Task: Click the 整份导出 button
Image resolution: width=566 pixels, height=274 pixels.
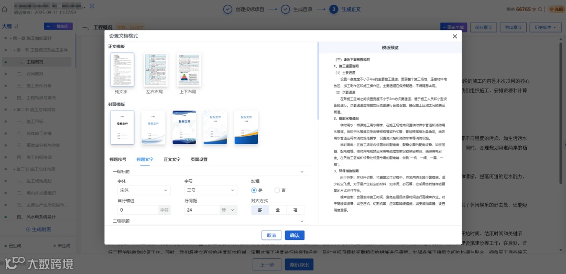Action: pyautogui.click(x=299, y=264)
